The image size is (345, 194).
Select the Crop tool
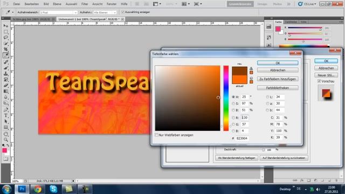click(x=6, y=49)
